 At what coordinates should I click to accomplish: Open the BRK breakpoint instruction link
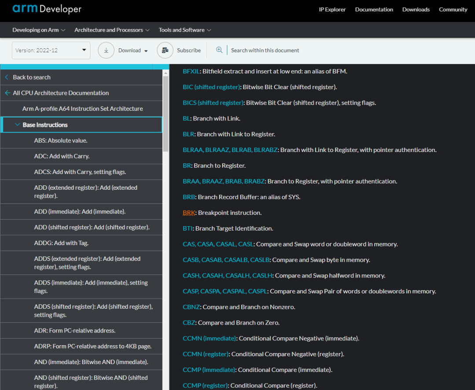click(189, 213)
